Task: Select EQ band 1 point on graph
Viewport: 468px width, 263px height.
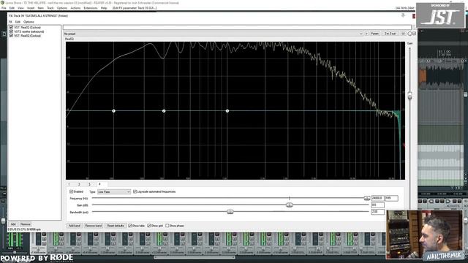Action: (114, 111)
